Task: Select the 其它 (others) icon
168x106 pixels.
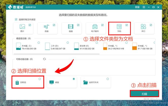Action: 143,27
